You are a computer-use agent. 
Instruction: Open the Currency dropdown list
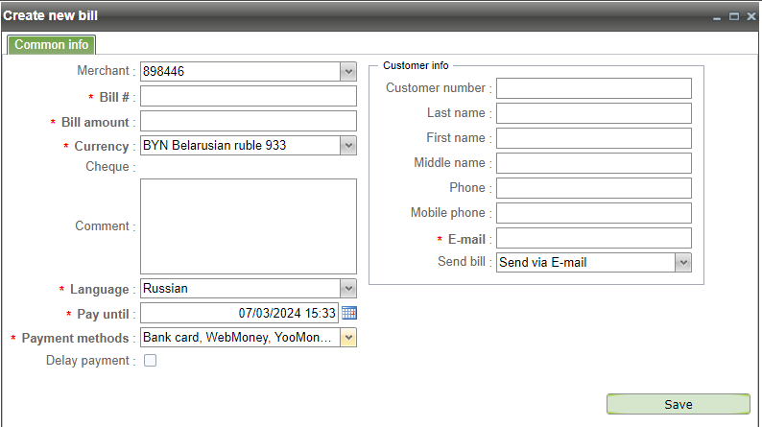pyautogui.click(x=348, y=146)
